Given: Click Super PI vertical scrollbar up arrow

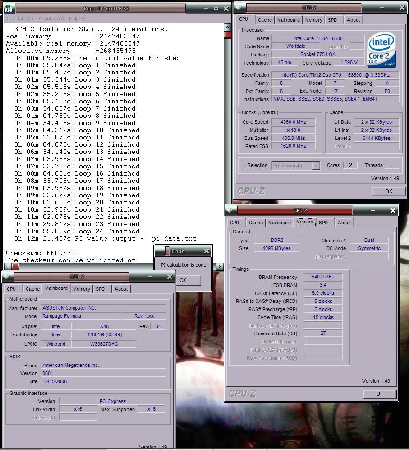Looking at the screenshot, I should coord(227,27).
